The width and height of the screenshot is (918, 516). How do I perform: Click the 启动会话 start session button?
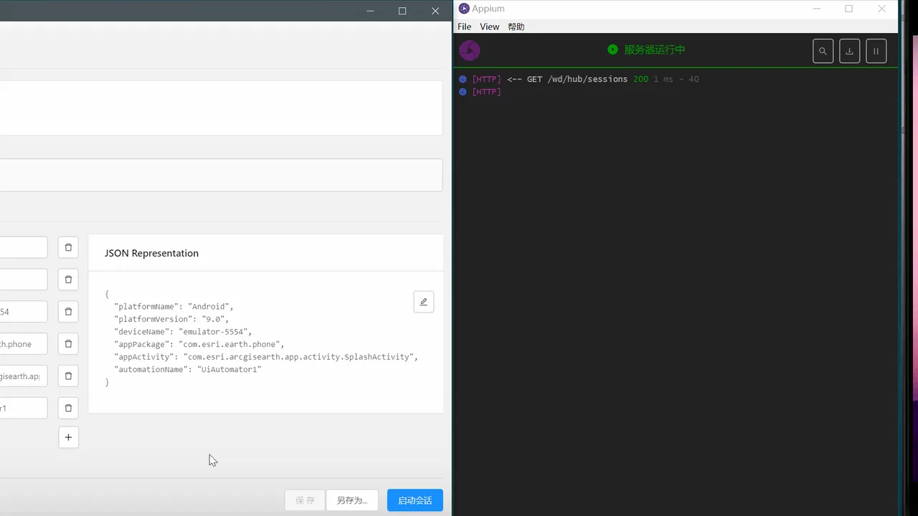(415, 500)
